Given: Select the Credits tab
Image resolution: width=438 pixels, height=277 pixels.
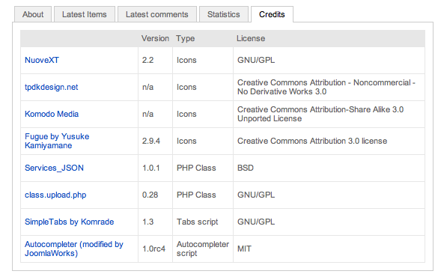Looking at the screenshot, I should click(x=272, y=14).
